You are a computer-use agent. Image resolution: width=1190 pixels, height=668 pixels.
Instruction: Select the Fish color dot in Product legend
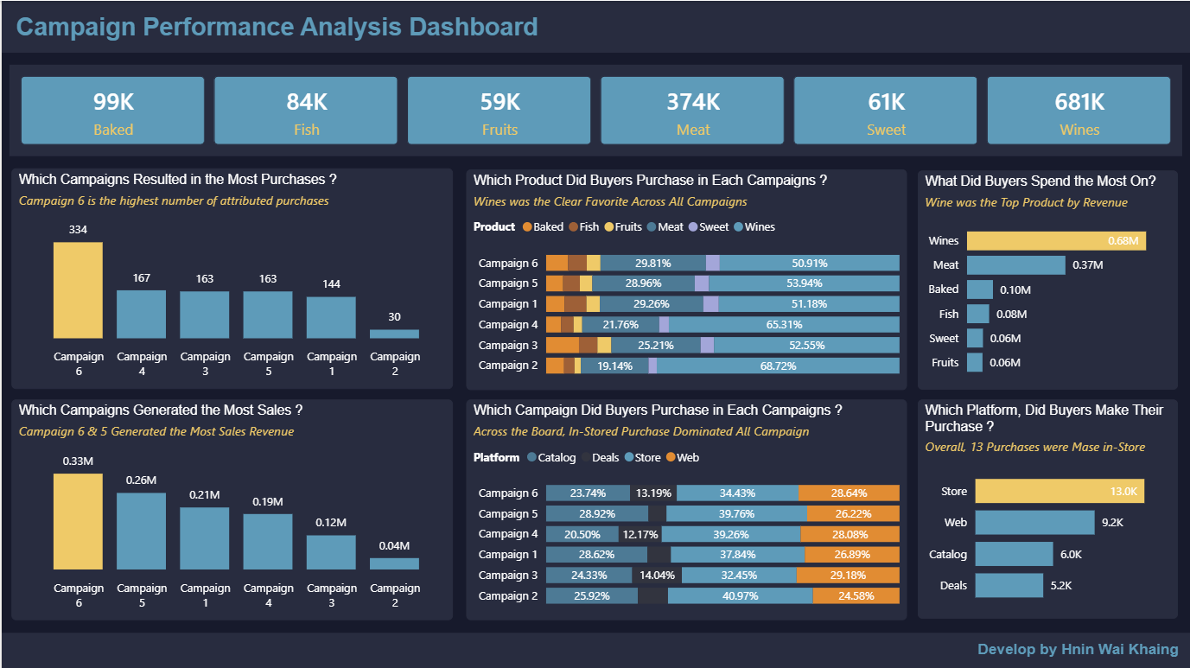pyautogui.click(x=574, y=227)
